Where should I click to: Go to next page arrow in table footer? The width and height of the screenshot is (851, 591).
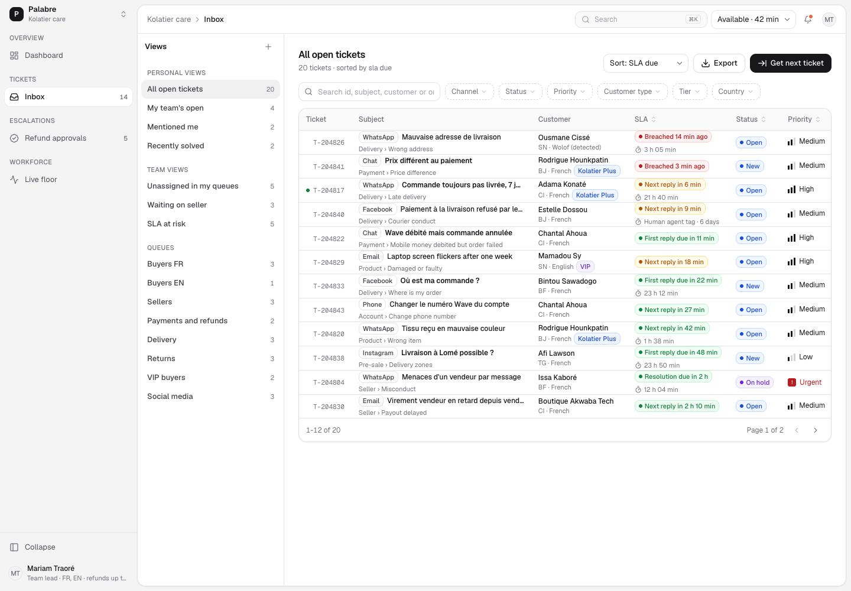[816, 430]
